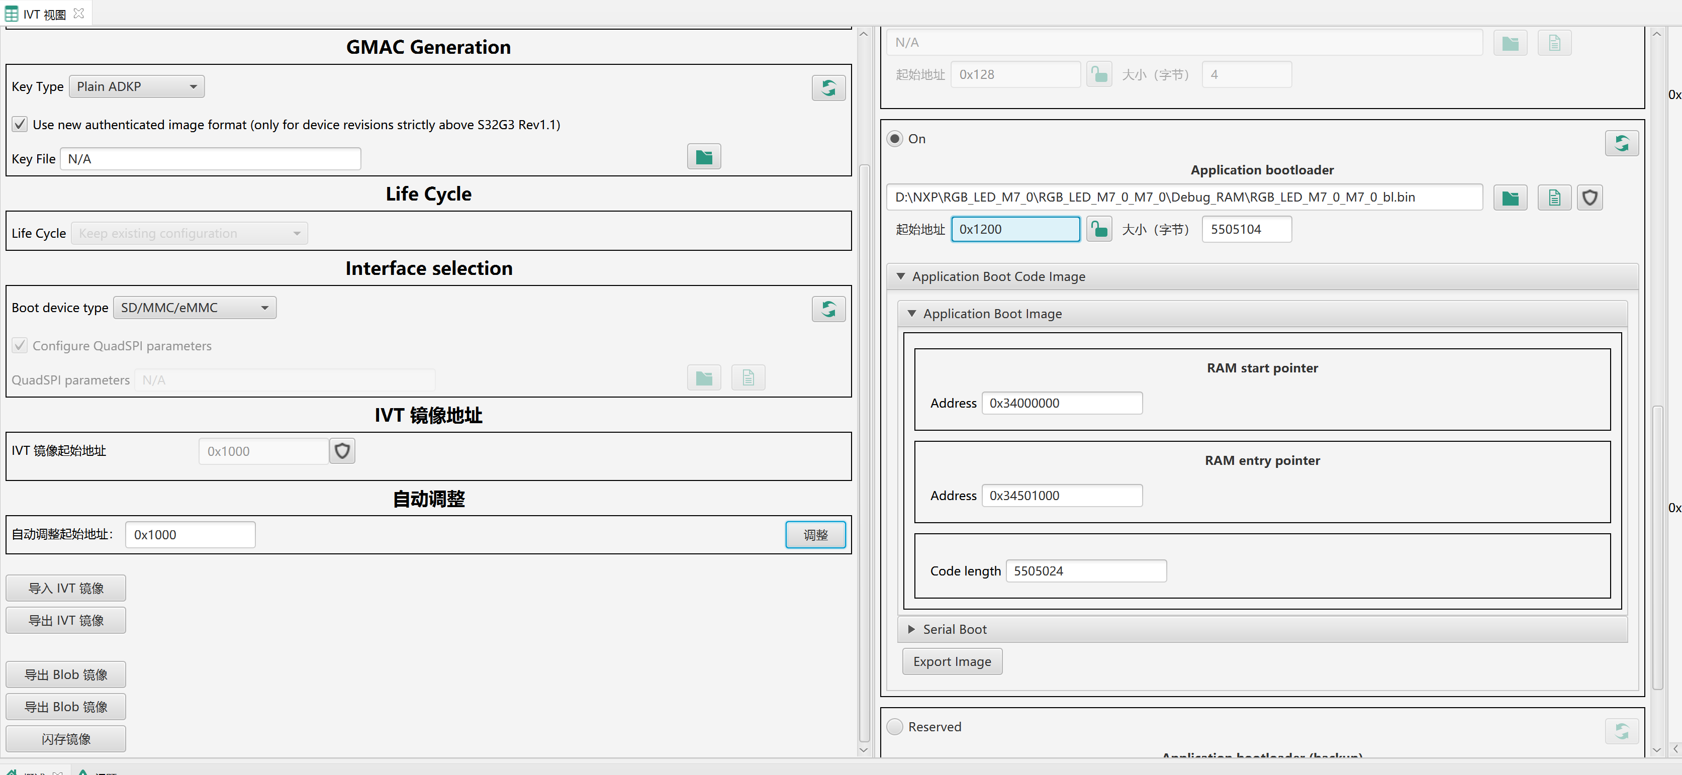
Task: Click shield icon next to bootloader path
Action: 1590,198
